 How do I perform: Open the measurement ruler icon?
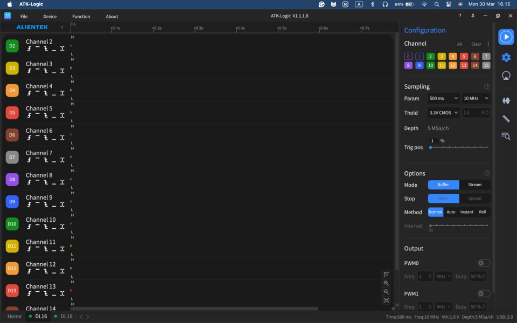[506, 118]
